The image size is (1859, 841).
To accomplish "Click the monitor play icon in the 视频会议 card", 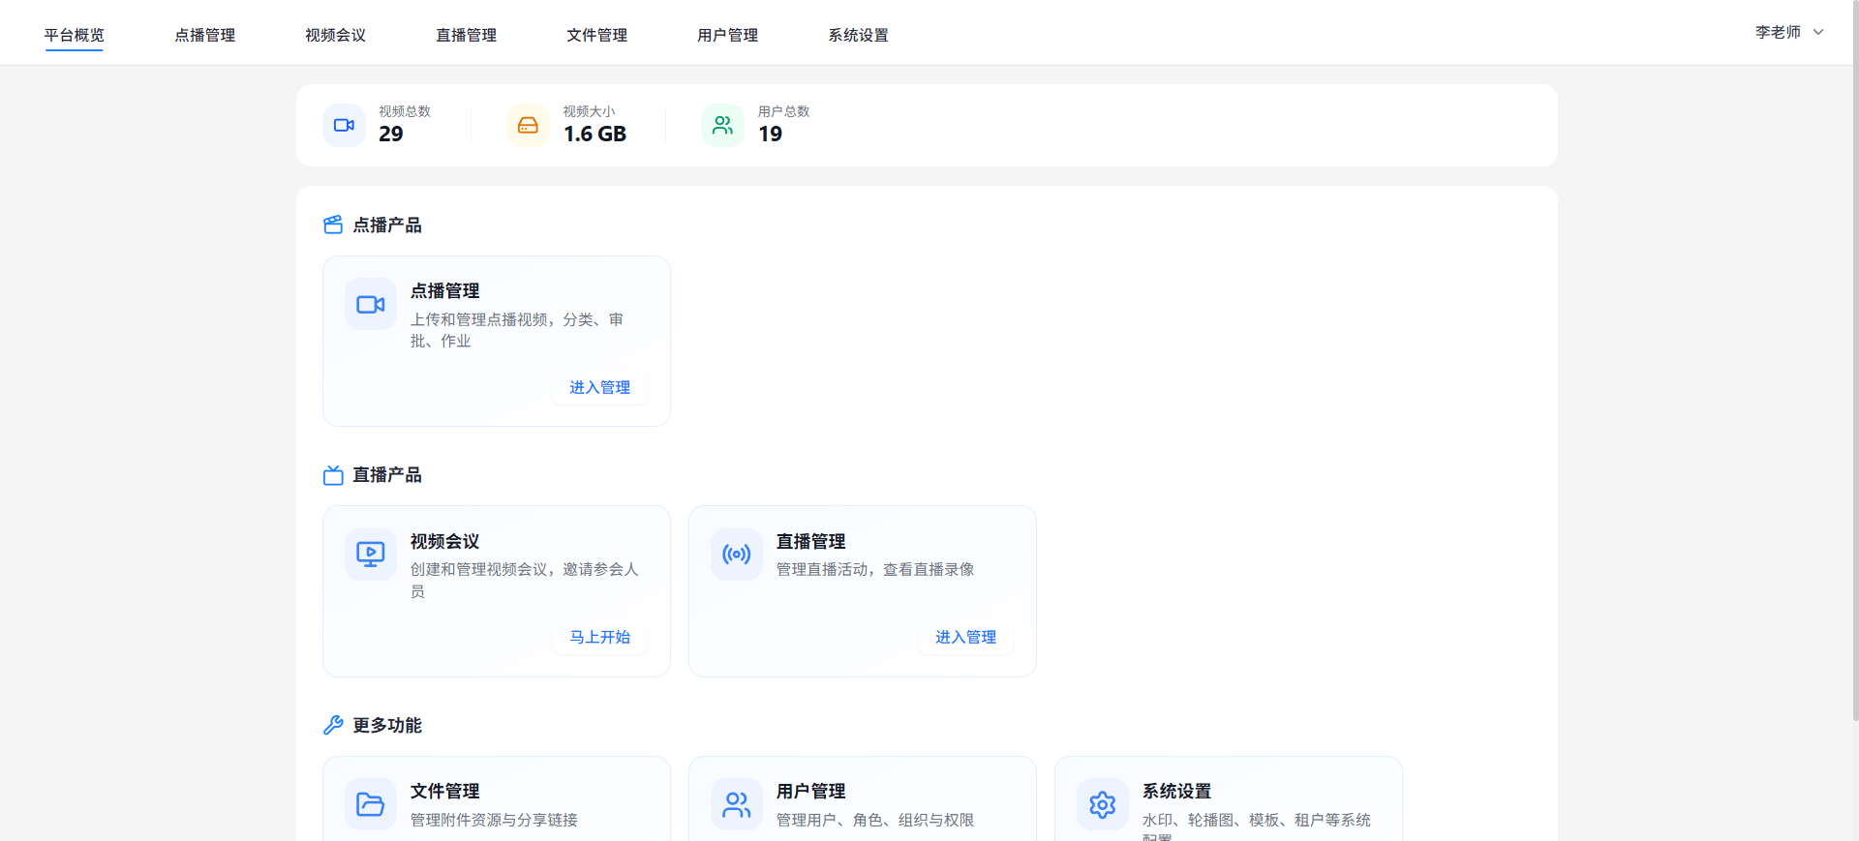I will 371,555.
